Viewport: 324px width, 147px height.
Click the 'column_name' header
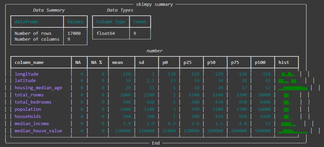point(29,62)
